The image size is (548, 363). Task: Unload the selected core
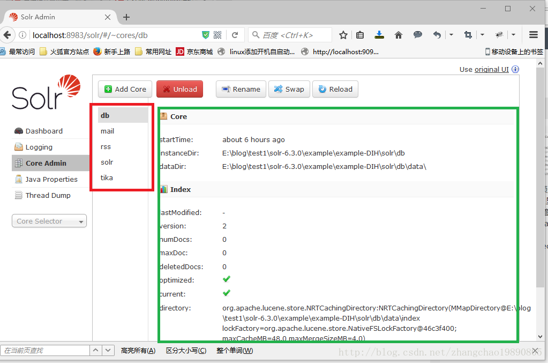click(x=179, y=89)
